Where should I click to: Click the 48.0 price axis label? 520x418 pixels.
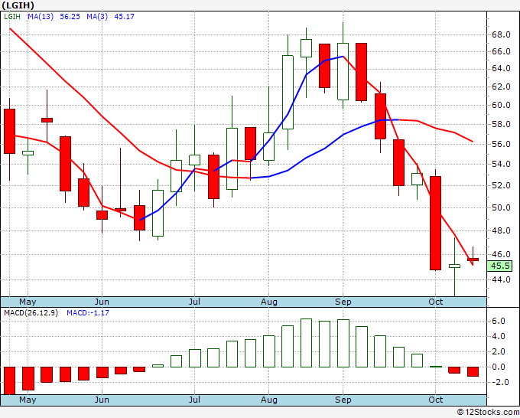click(501, 230)
